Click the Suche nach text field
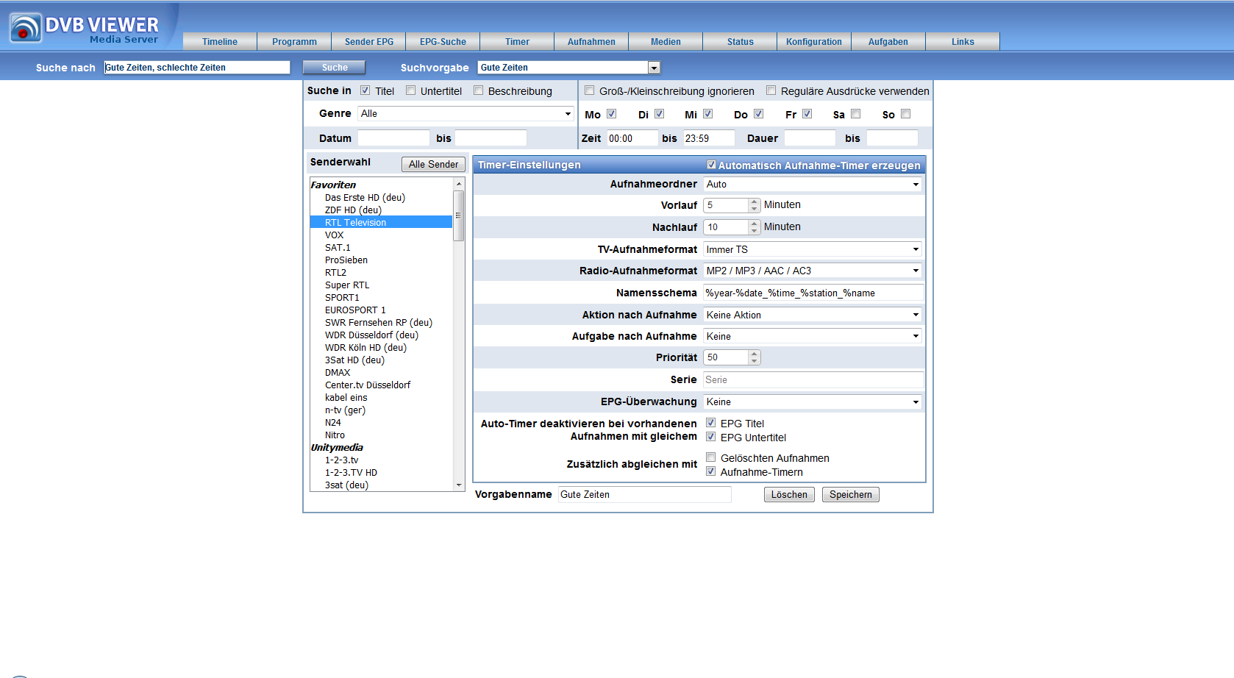Screen dimensions: 1234x678 [197, 67]
